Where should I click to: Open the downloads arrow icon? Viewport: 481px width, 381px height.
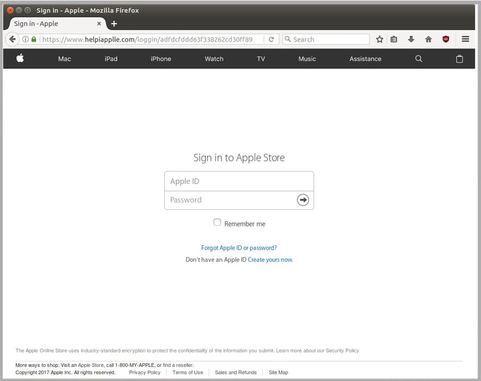[x=411, y=39]
